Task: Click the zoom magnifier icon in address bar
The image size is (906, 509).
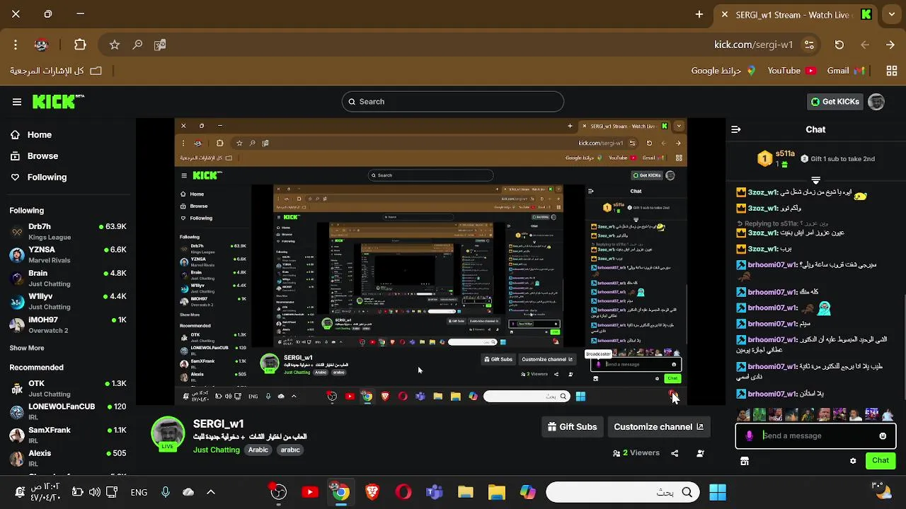Action: coord(137,45)
